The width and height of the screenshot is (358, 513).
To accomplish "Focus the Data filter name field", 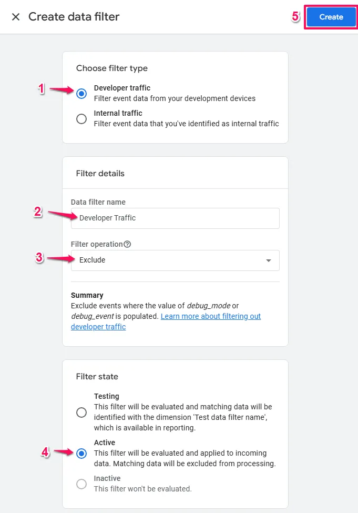I will [x=175, y=218].
